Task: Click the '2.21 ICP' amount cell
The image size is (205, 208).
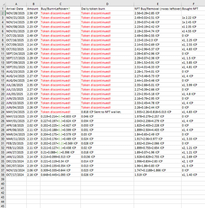Action: coord(33,161)
